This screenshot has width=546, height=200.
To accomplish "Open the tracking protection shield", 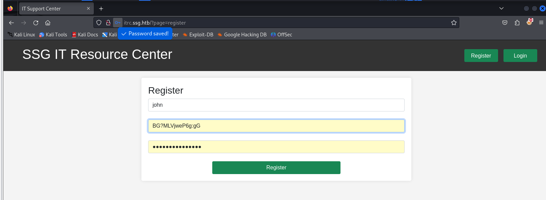I will (99, 23).
